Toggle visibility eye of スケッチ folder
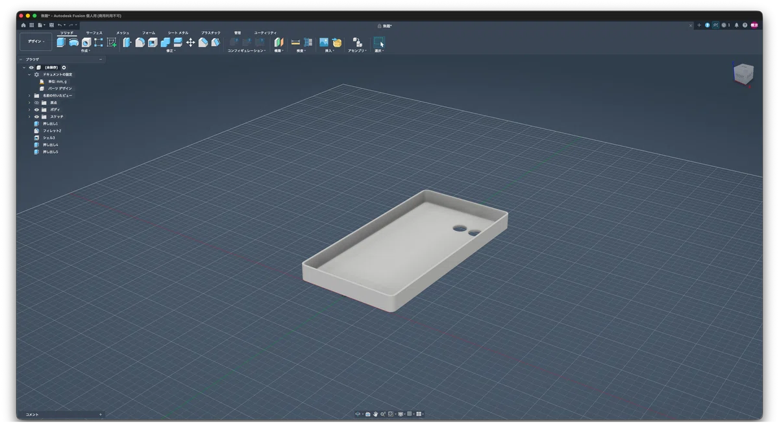This screenshot has width=779, height=441. click(x=36, y=117)
